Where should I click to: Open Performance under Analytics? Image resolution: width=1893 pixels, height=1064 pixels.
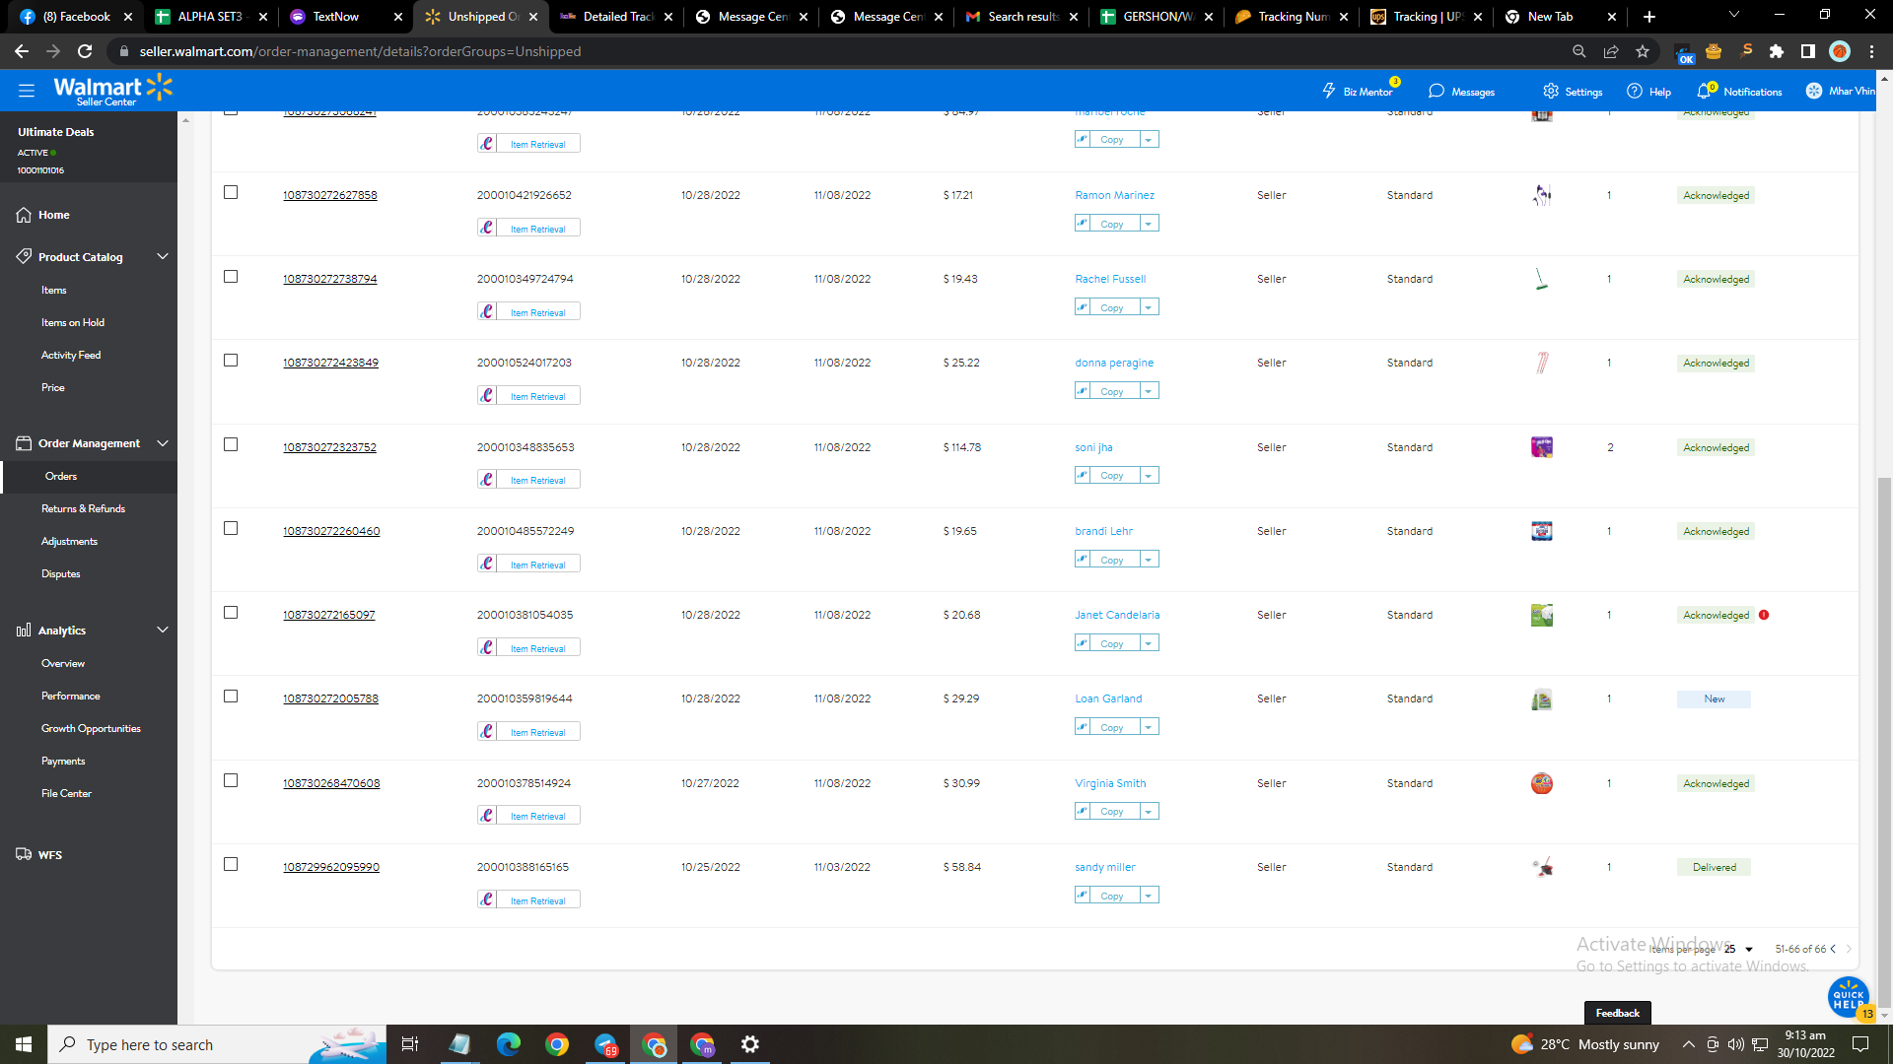[70, 696]
